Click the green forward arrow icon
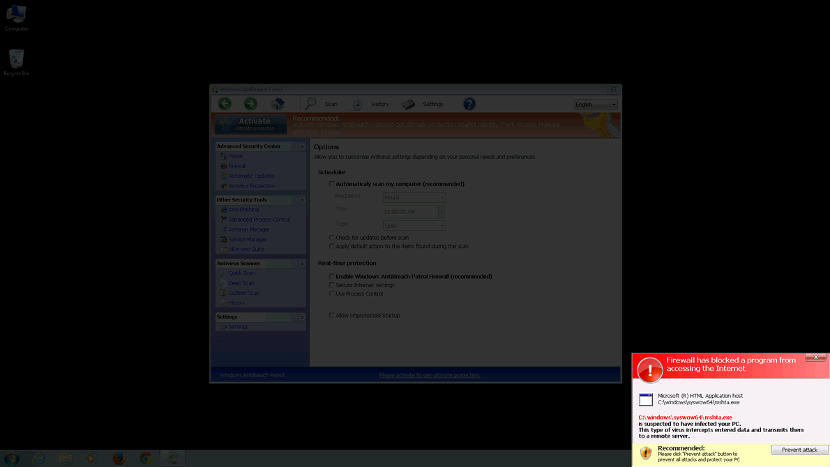The height and width of the screenshot is (467, 830). (250, 104)
